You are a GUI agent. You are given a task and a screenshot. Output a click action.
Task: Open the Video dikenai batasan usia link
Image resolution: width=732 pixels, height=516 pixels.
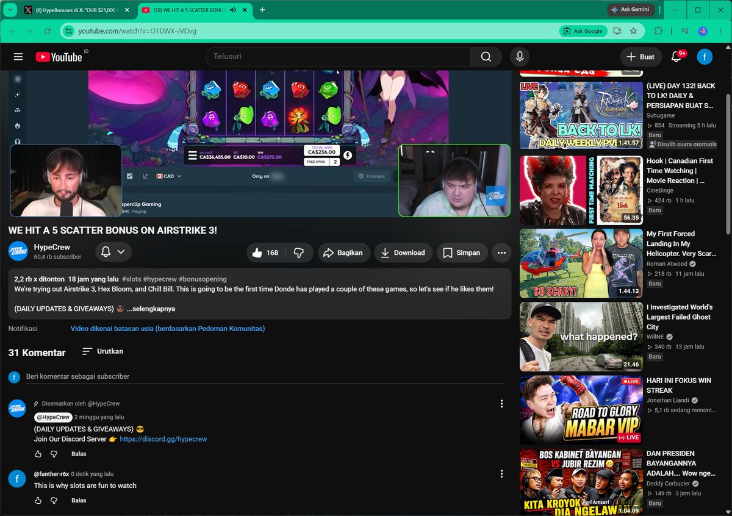(168, 329)
